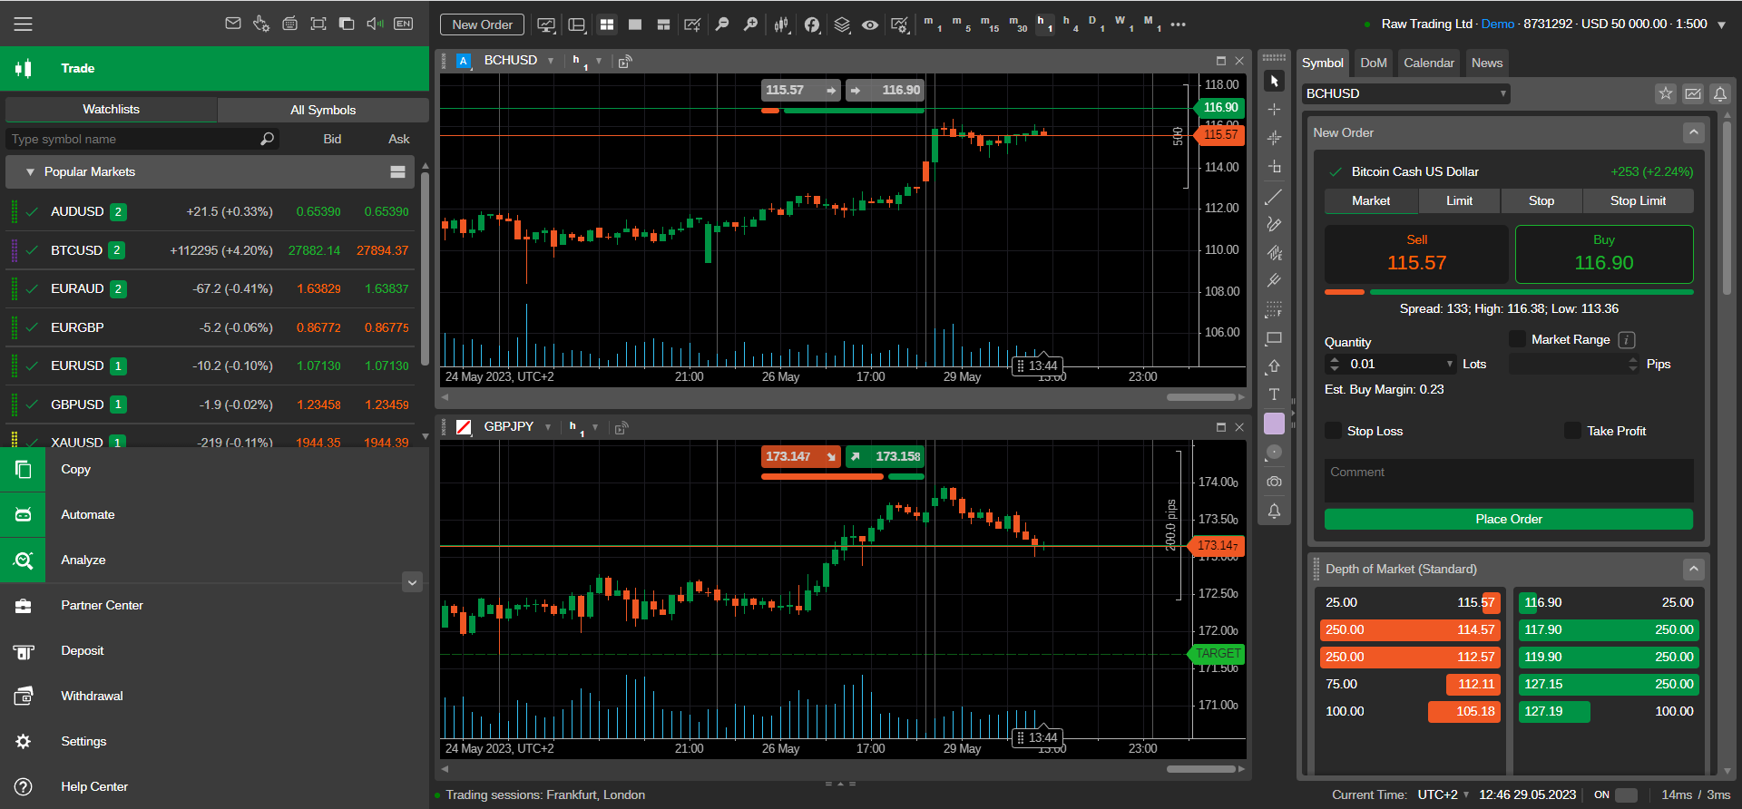Screen dimensions: 1742x809
Task: Collapse the Popular Markets watchlist
Action: [x=31, y=172]
